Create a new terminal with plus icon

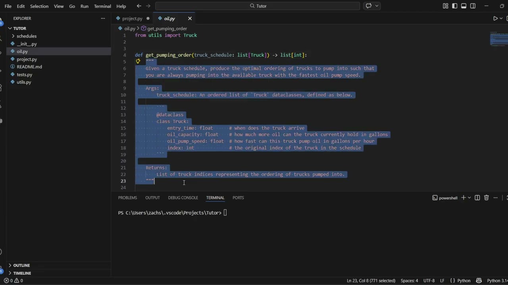463,198
